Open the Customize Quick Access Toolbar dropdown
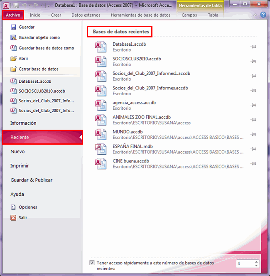The image size is (270, 276). [x=48, y=6]
